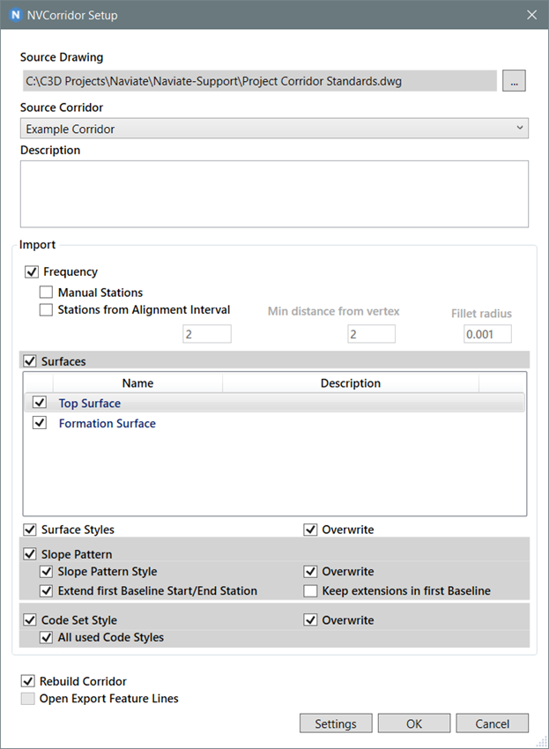The image size is (549, 749).
Task: Toggle the Surfaces section checkbox
Action: point(30,360)
